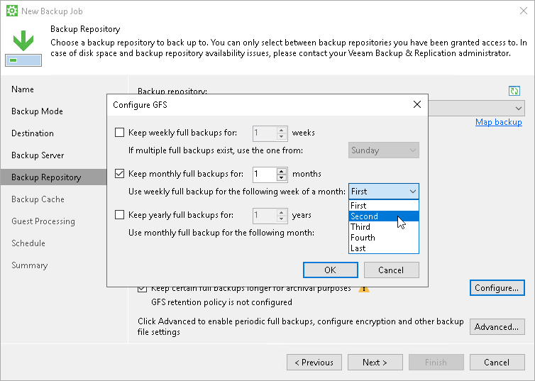Open the Sunday day-of-week dropdown
The width and height of the screenshot is (535, 381).
tap(383, 150)
